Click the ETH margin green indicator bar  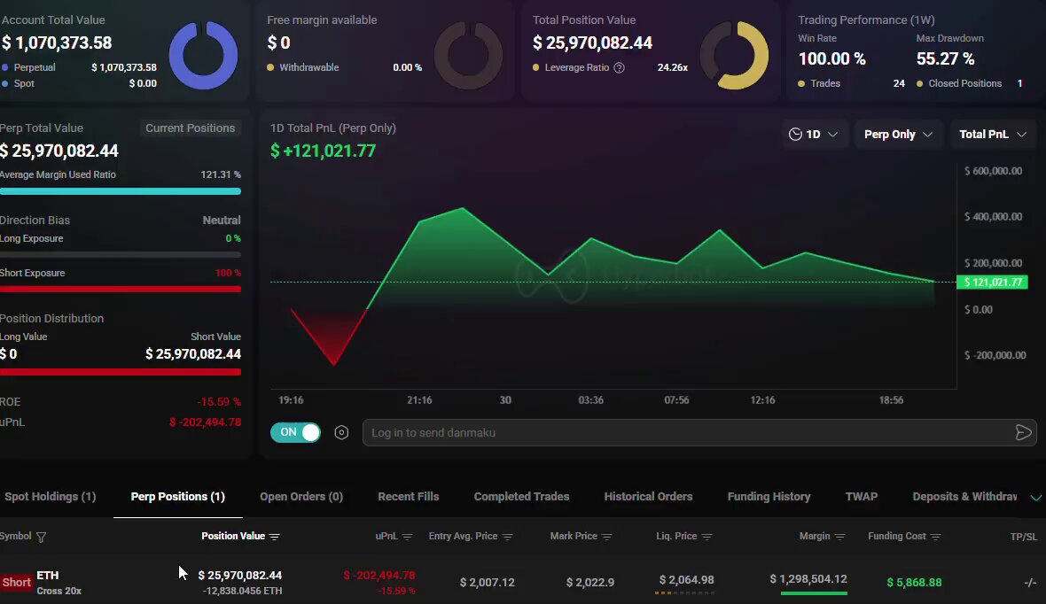click(x=814, y=592)
